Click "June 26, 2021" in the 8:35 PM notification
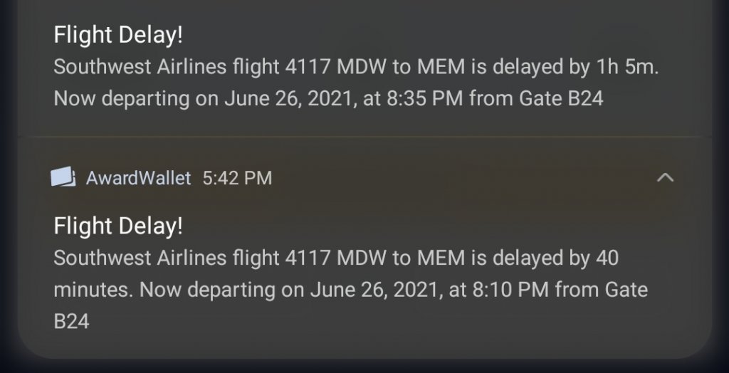The image size is (729, 373). (289, 98)
